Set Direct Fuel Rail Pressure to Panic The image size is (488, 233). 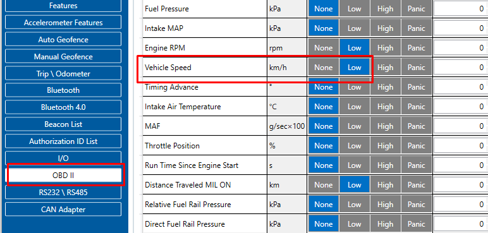416,224
